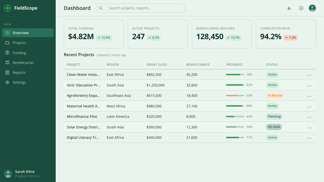Image resolution: width=324 pixels, height=182 pixels.
Task: Select the Projects folder icon in sidebar
Action: click(7, 43)
